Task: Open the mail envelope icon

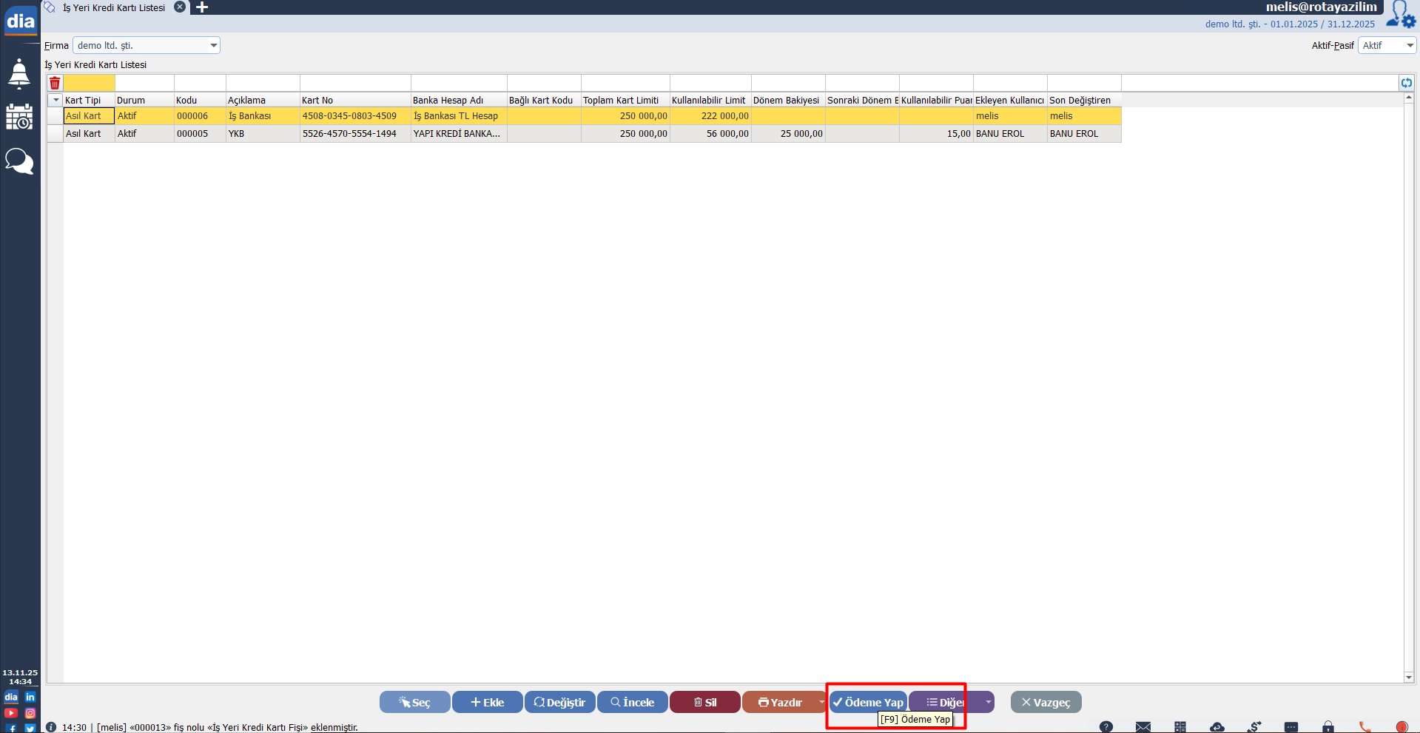Action: point(1143,727)
